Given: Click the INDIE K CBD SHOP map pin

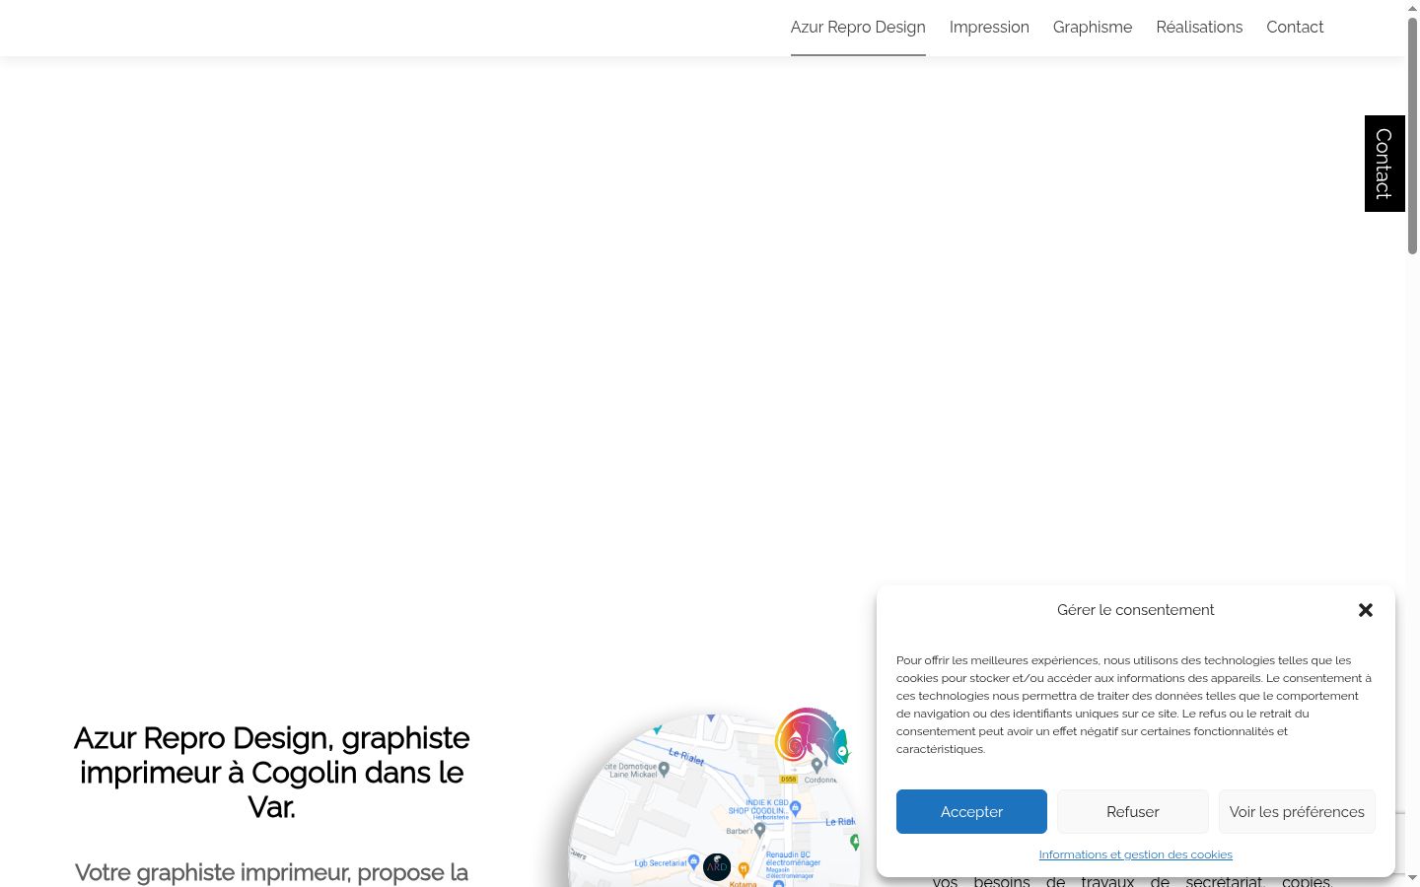Looking at the screenshot, I should point(795,807).
